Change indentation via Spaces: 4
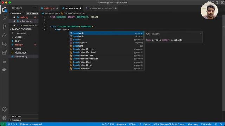The height and width of the screenshot is (126, 225). point(121,124)
